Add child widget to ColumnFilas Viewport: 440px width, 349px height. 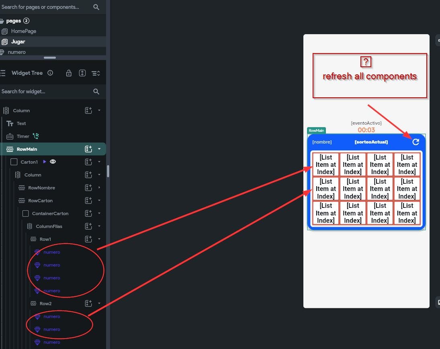(88, 226)
